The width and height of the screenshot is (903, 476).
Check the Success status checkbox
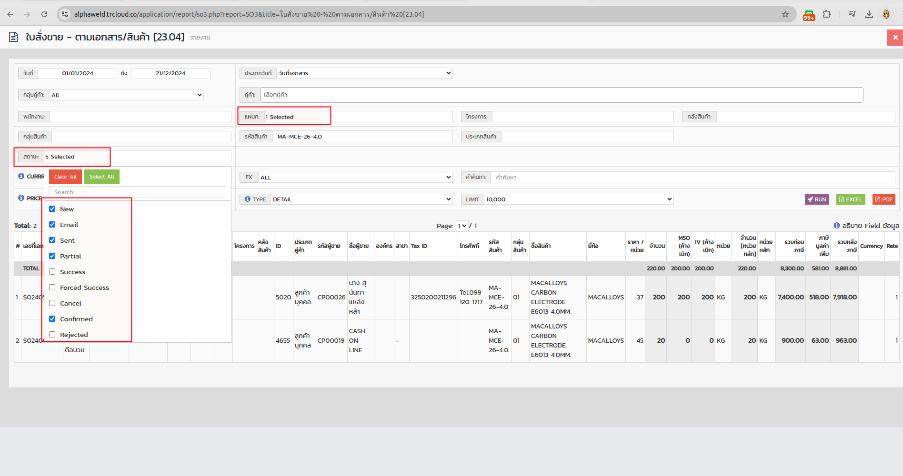[52, 272]
